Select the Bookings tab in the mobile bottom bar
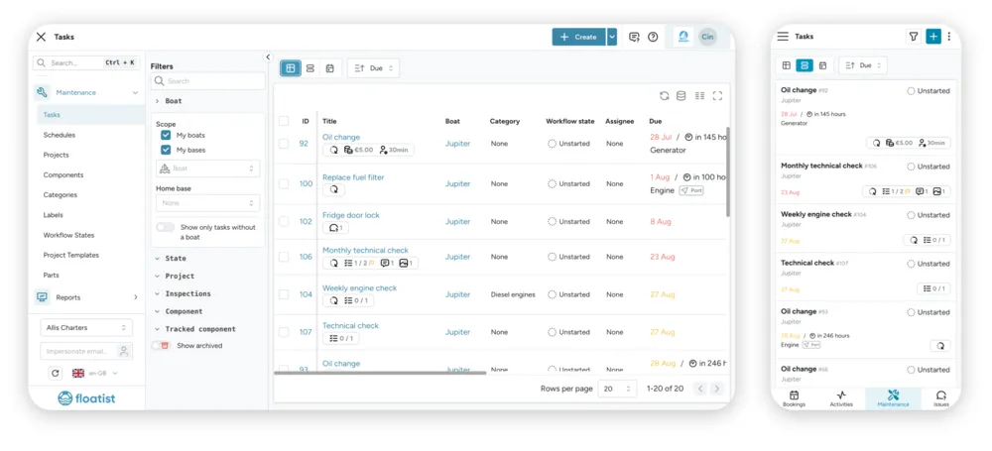This screenshot has height=451, width=992. click(794, 398)
